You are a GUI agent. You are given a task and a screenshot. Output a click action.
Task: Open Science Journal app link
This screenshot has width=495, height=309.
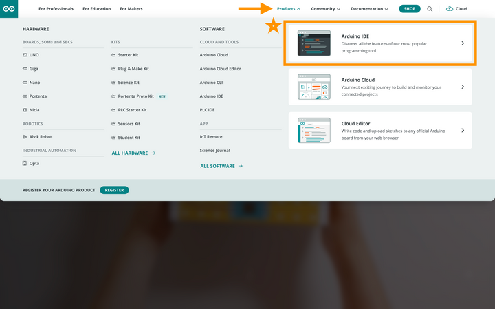click(214, 151)
